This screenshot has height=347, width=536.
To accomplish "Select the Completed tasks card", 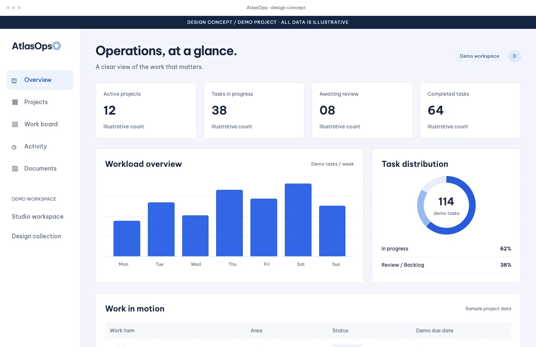I will [470, 110].
